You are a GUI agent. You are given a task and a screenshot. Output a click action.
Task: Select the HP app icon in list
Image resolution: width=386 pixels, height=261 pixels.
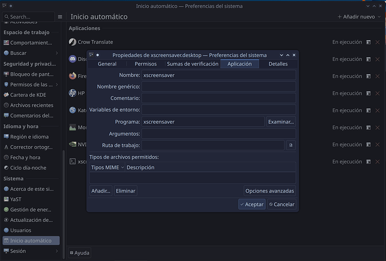(72, 93)
